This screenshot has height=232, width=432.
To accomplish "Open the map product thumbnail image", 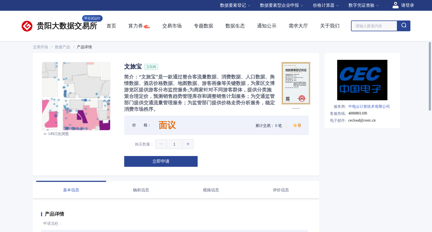I will coord(76,96).
